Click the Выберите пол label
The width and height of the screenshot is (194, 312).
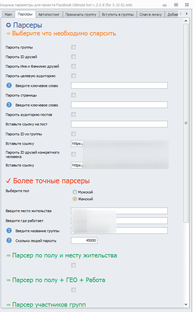click(x=17, y=191)
